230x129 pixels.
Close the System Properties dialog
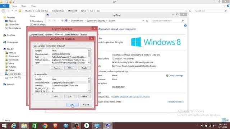[94, 28]
